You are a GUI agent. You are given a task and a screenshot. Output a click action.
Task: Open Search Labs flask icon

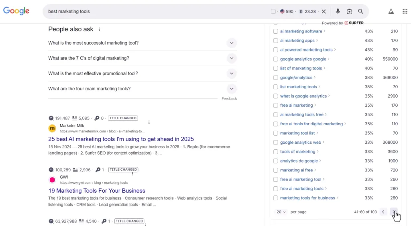[x=391, y=11]
